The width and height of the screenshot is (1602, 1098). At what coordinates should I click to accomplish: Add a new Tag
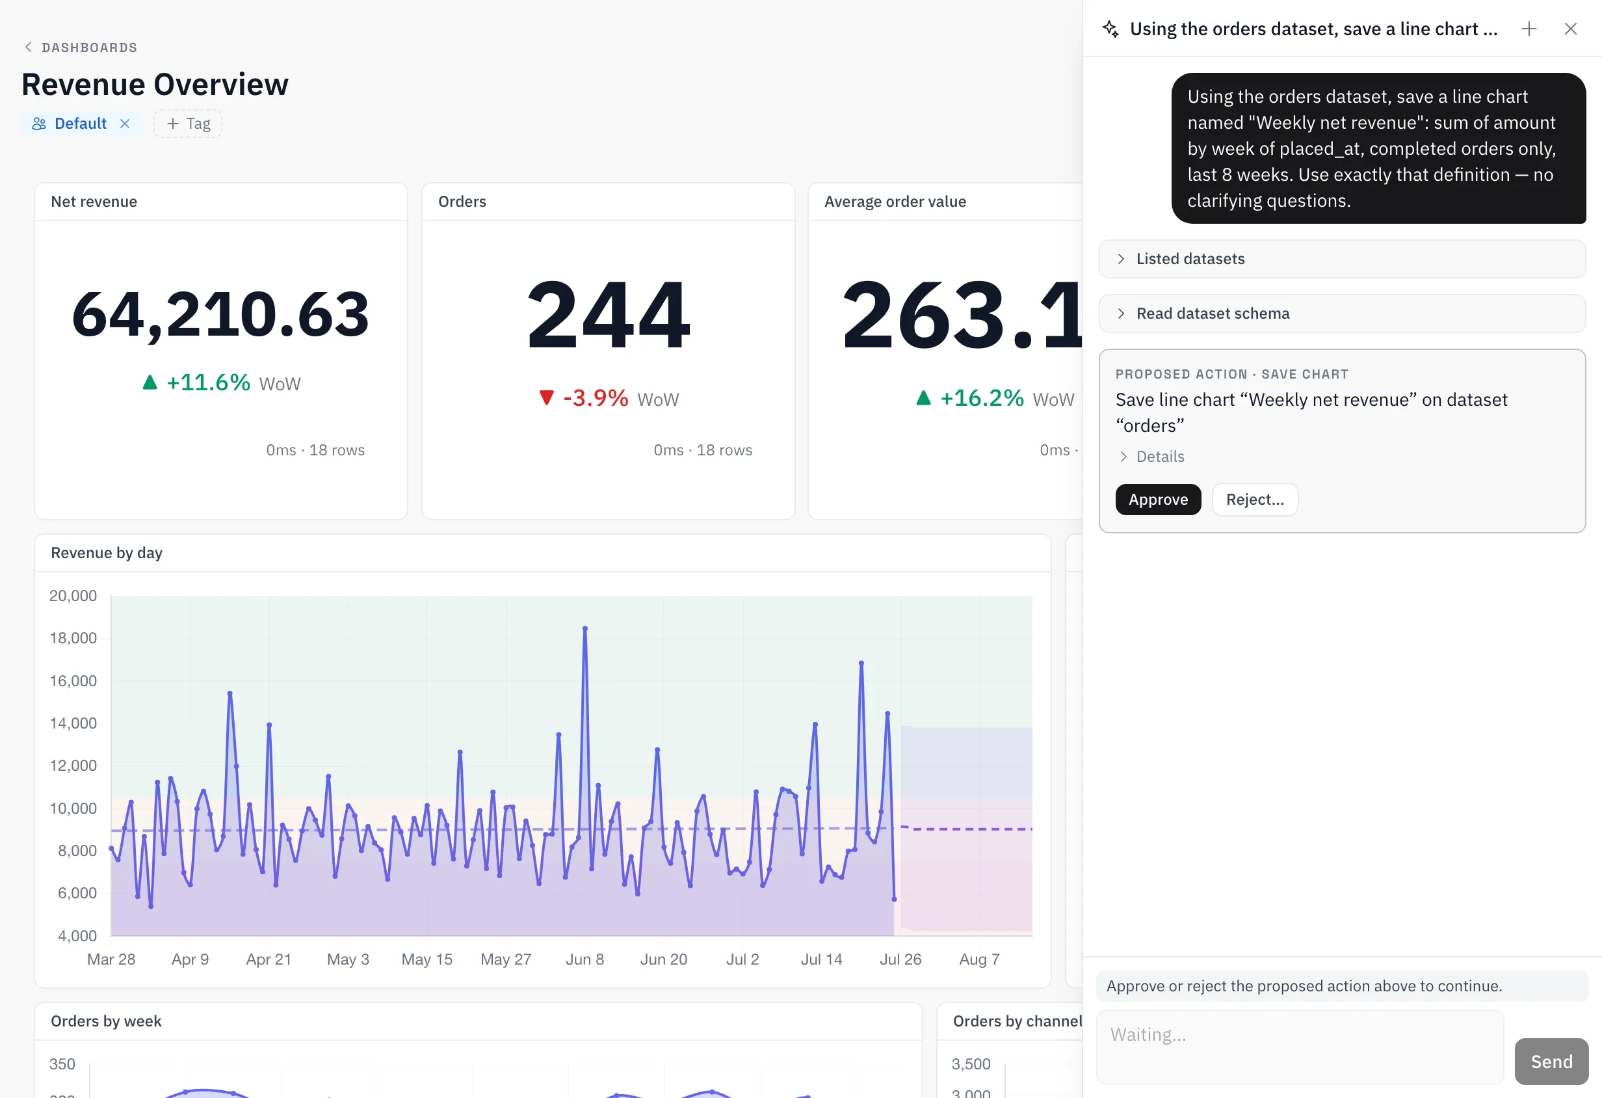(x=188, y=124)
